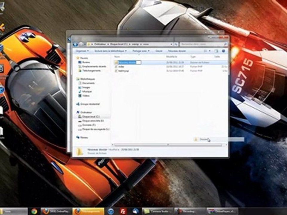Click the Nouveau dossier rename text box
The width and height of the screenshot is (287, 215).
click(x=129, y=62)
